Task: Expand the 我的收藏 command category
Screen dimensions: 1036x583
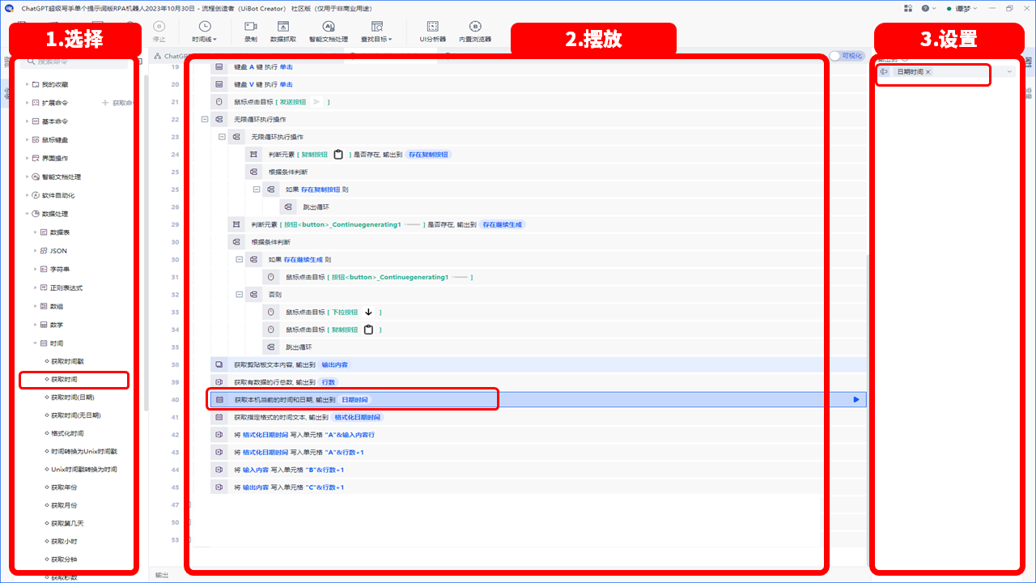Action: (x=27, y=84)
